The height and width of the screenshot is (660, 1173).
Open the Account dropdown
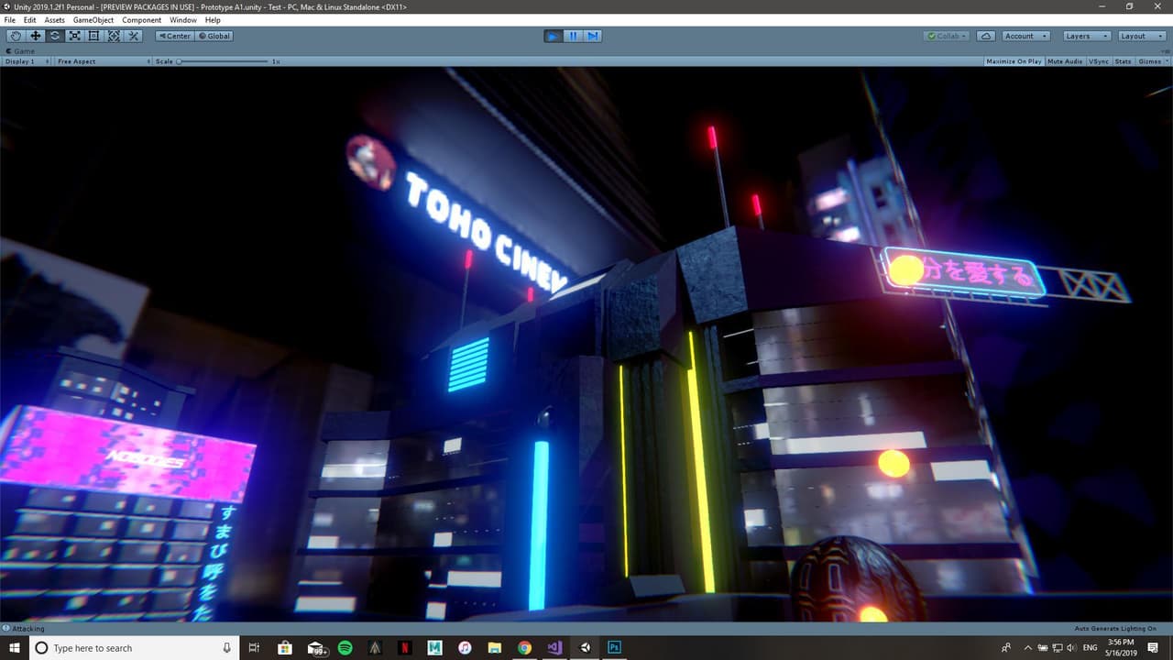pos(1025,36)
